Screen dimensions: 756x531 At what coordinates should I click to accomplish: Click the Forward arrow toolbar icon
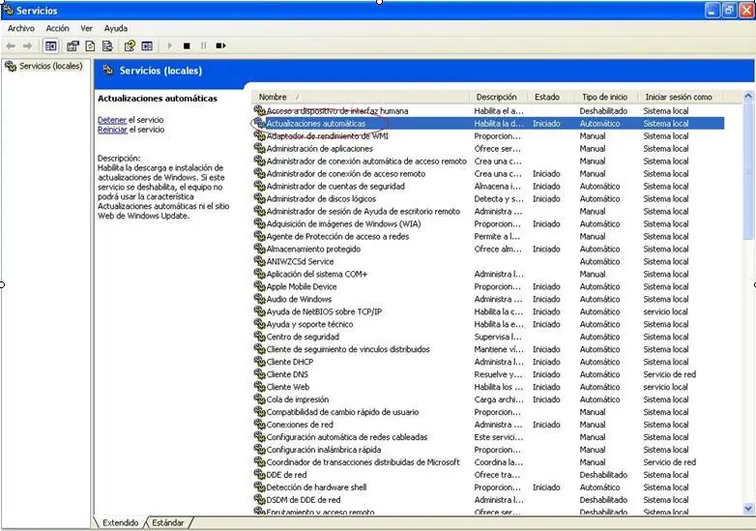point(27,45)
